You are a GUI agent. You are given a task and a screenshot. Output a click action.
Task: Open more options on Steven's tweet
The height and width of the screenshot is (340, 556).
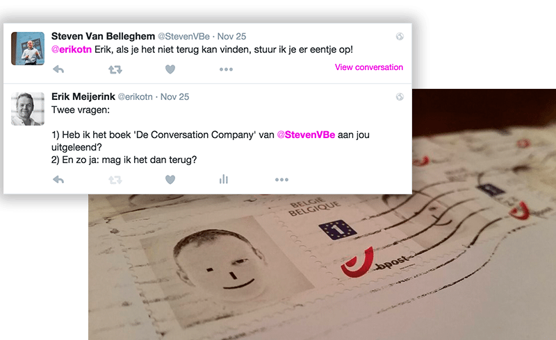(x=226, y=69)
